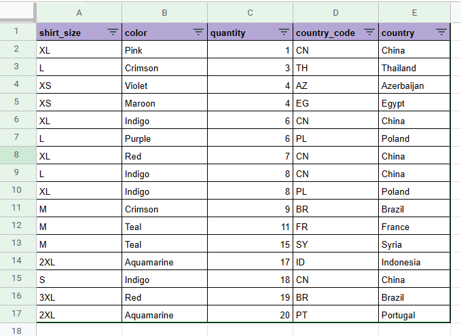Click the Purple cell
Screen dimensions: 461x336
point(164,138)
